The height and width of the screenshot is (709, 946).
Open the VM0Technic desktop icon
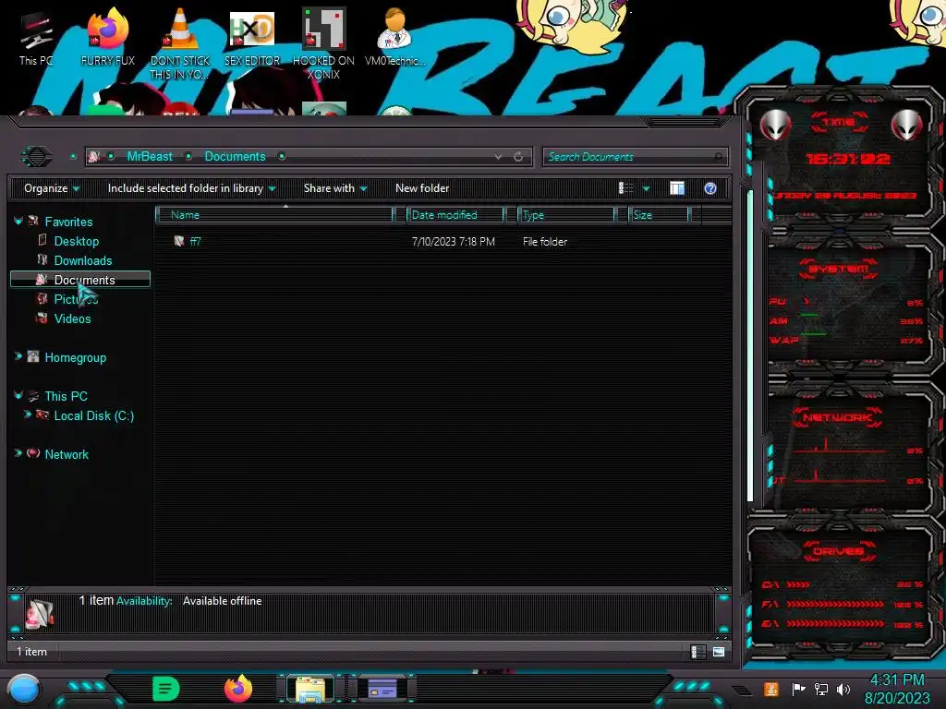click(x=394, y=37)
